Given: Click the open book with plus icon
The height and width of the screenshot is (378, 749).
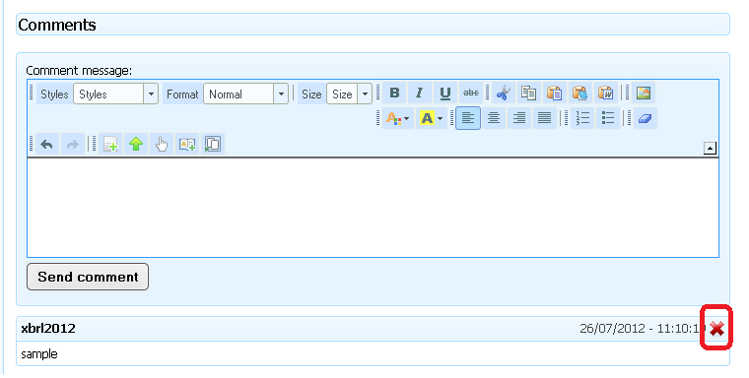Looking at the screenshot, I should click(x=187, y=144).
